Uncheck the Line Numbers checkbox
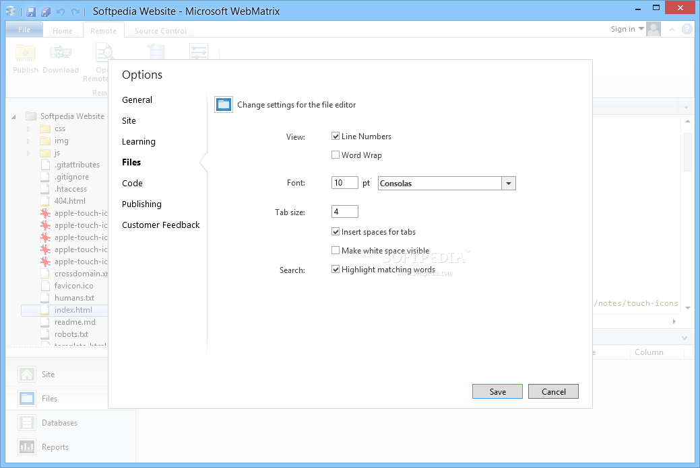The width and height of the screenshot is (700, 468). (336, 136)
